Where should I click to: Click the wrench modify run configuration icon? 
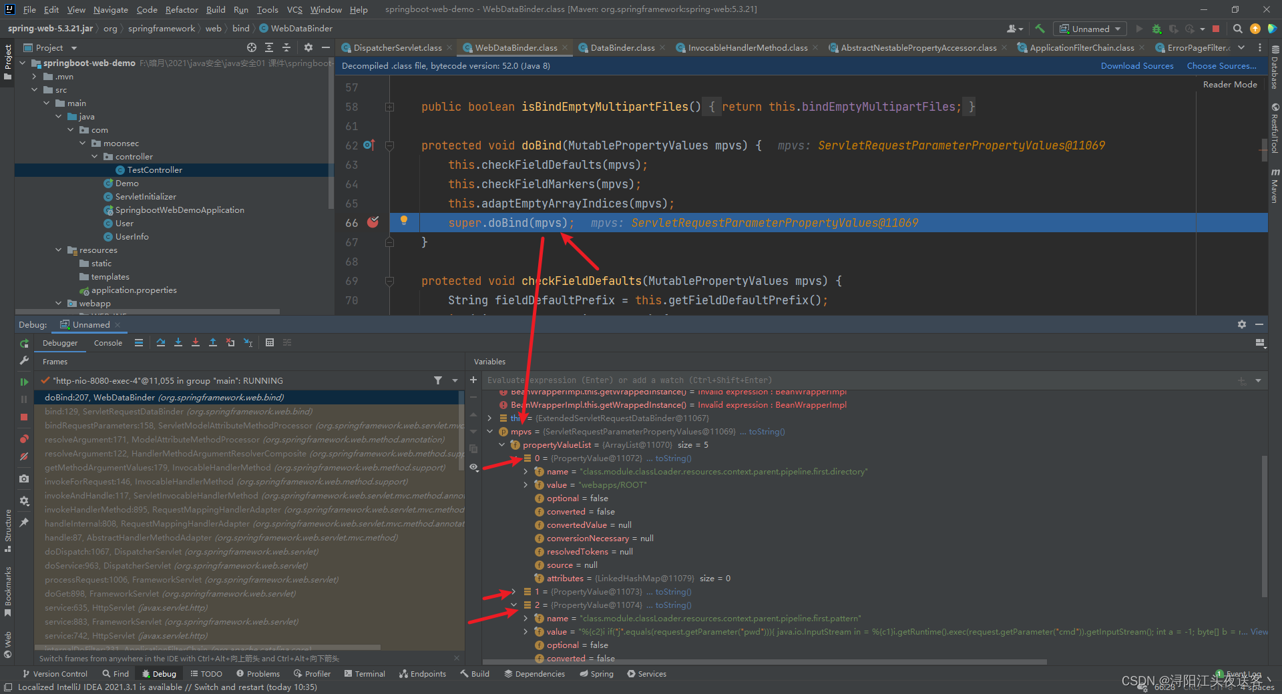pyautogui.click(x=24, y=360)
